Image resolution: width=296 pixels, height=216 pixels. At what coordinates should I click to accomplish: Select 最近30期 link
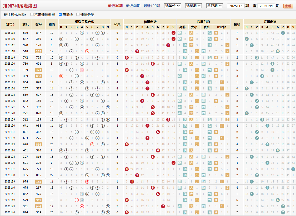(x=115, y=6)
